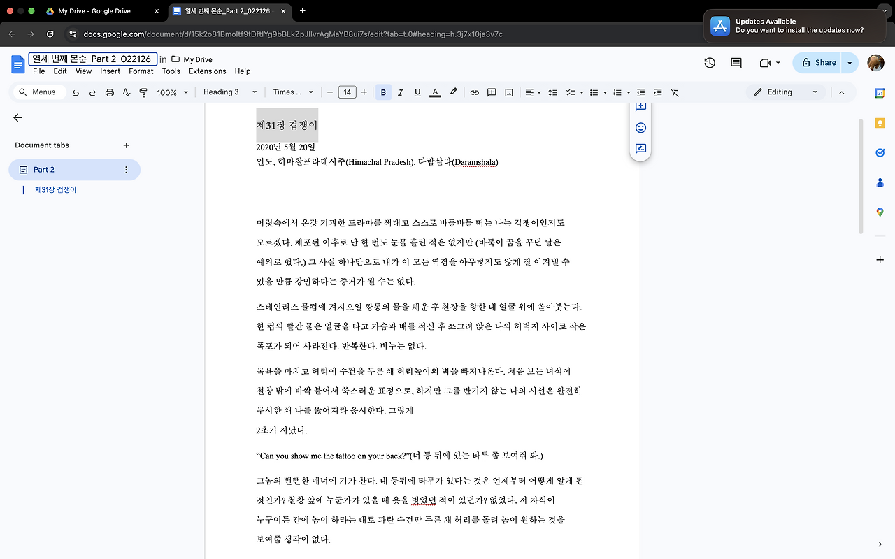Insert an image into the document

[x=509, y=92]
